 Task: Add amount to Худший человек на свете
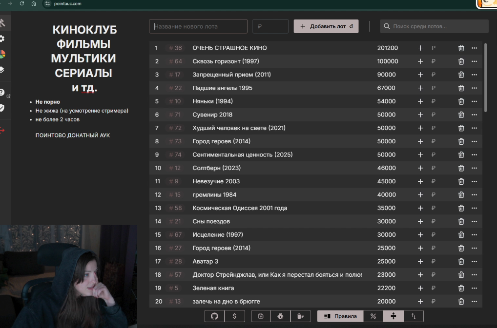pyautogui.click(x=420, y=128)
